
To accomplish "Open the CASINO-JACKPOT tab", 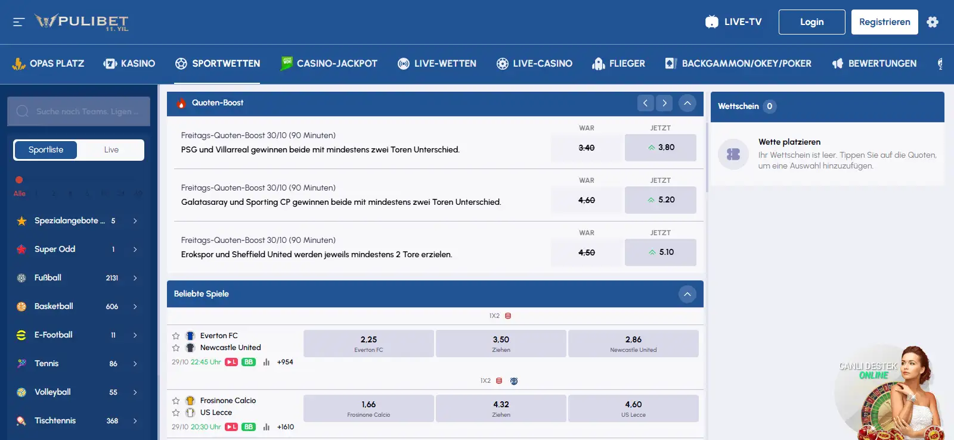I will pyautogui.click(x=329, y=64).
